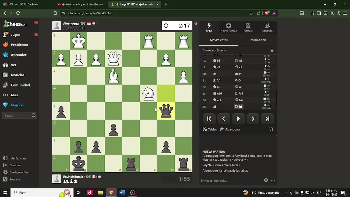Open Brave VPN shield icon

coord(339,13)
